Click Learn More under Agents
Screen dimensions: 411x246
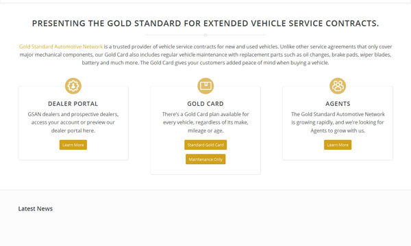[338, 145]
